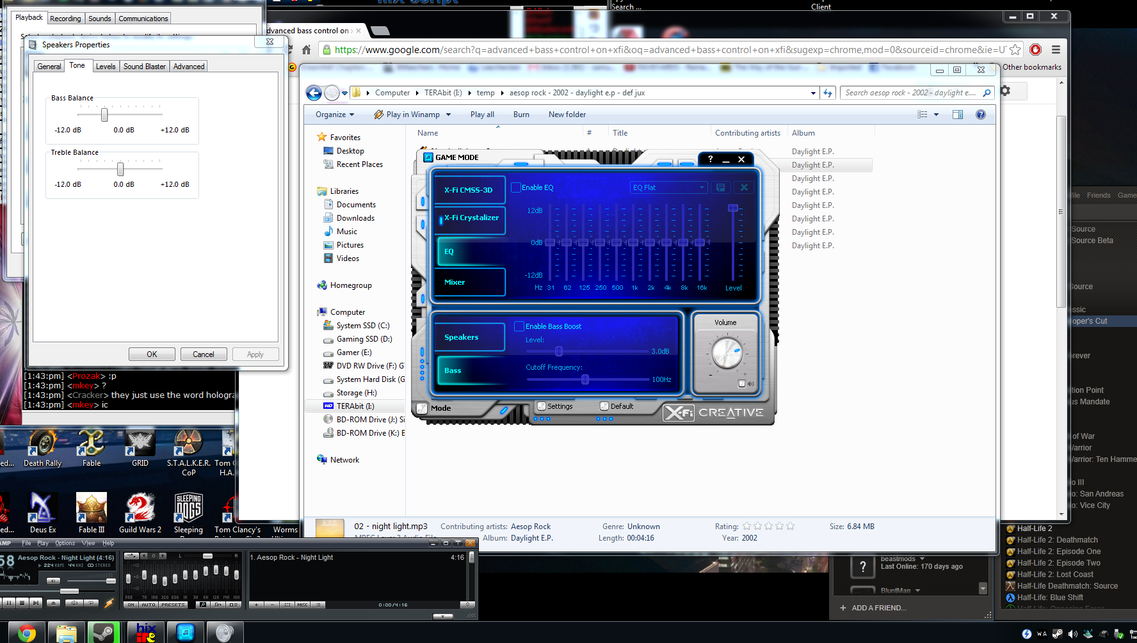Click the Steam icon in the taskbar

(x=104, y=632)
